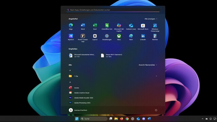
Task: Open Einstellungen (settings) app
Action: (x=107, y=37)
